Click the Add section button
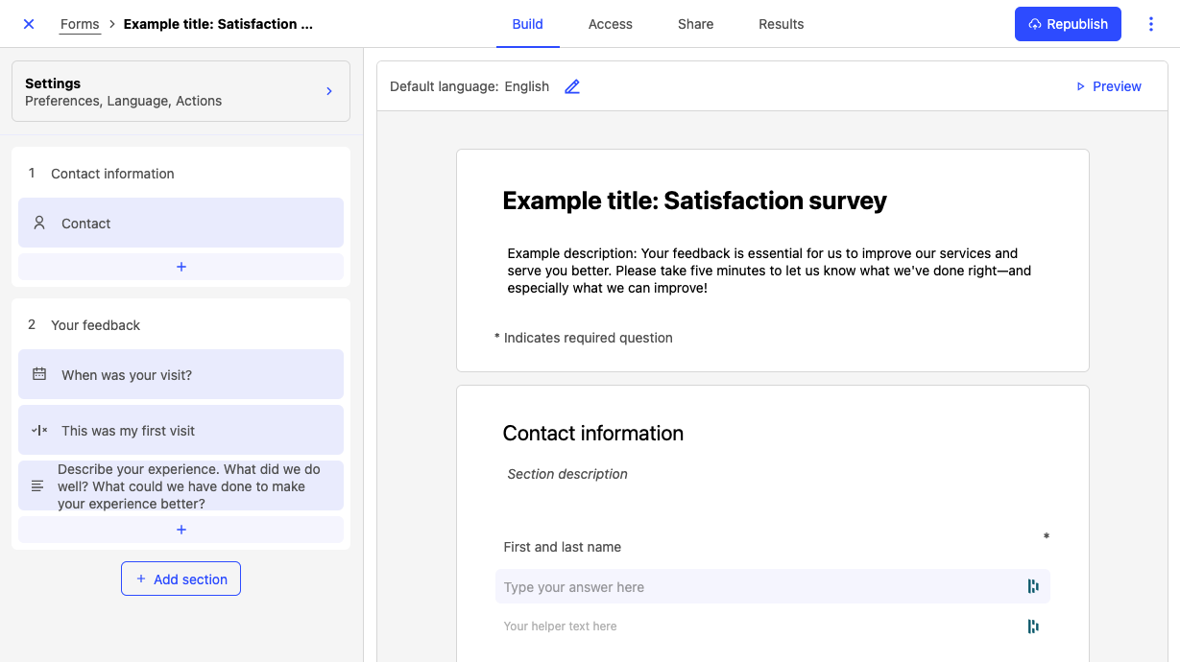Screen dimensions: 1180x662 point(181,579)
